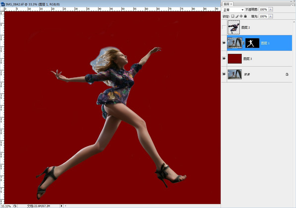Select the 图层 panel tab
Image resolution: width=296 pixels, height=208 pixels.
pyautogui.click(x=226, y=4)
